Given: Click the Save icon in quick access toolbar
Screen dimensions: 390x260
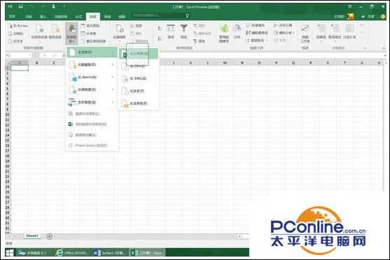Looking at the screenshot, I should coord(20,7).
